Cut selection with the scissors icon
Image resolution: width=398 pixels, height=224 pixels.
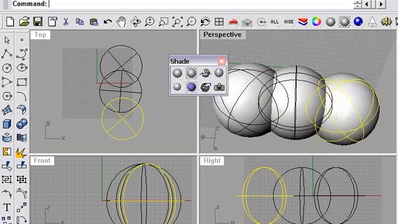click(x=66, y=22)
